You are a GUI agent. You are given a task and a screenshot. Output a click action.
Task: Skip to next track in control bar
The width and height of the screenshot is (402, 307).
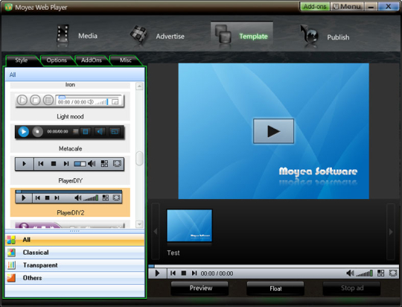[x=194, y=273]
